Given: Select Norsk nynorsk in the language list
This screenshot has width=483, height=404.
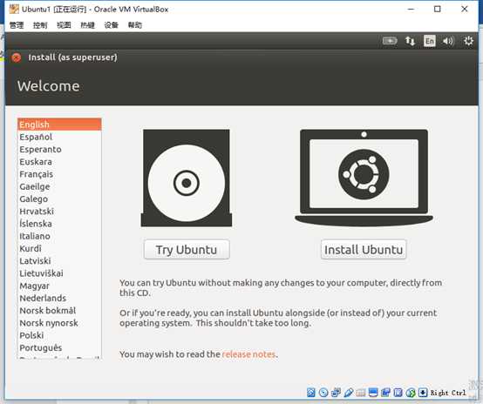Looking at the screenshot, I should pyautogui.click(x=59, y=323).
